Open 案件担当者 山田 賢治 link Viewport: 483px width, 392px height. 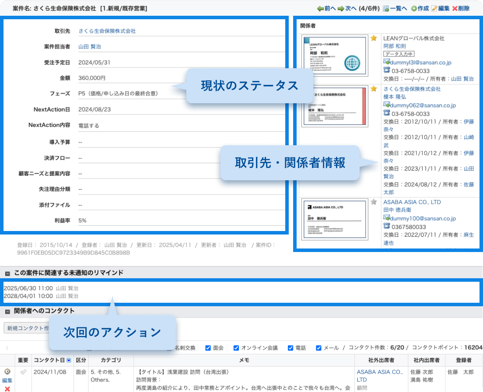pyautogui.click(x=90, y=46)
